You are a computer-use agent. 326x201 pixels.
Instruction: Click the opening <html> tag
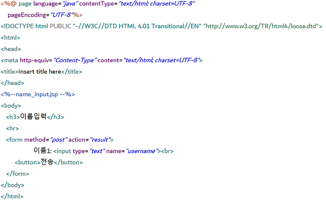pos(10,38)
